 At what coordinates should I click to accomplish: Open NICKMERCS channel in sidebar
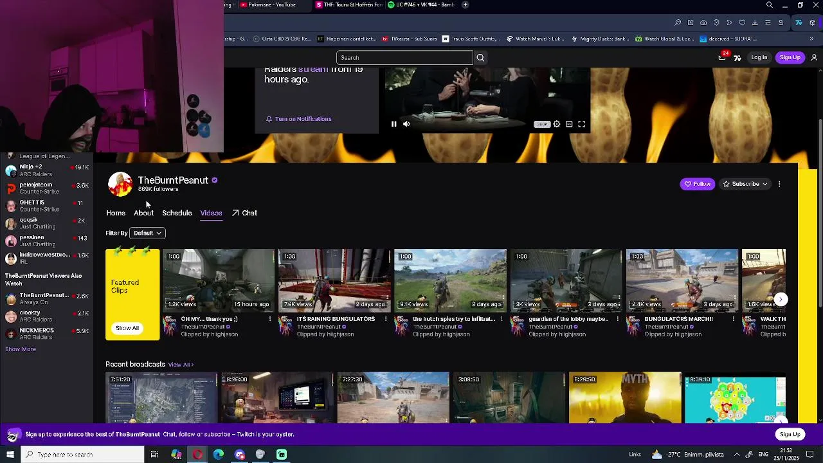click(46, 333)
